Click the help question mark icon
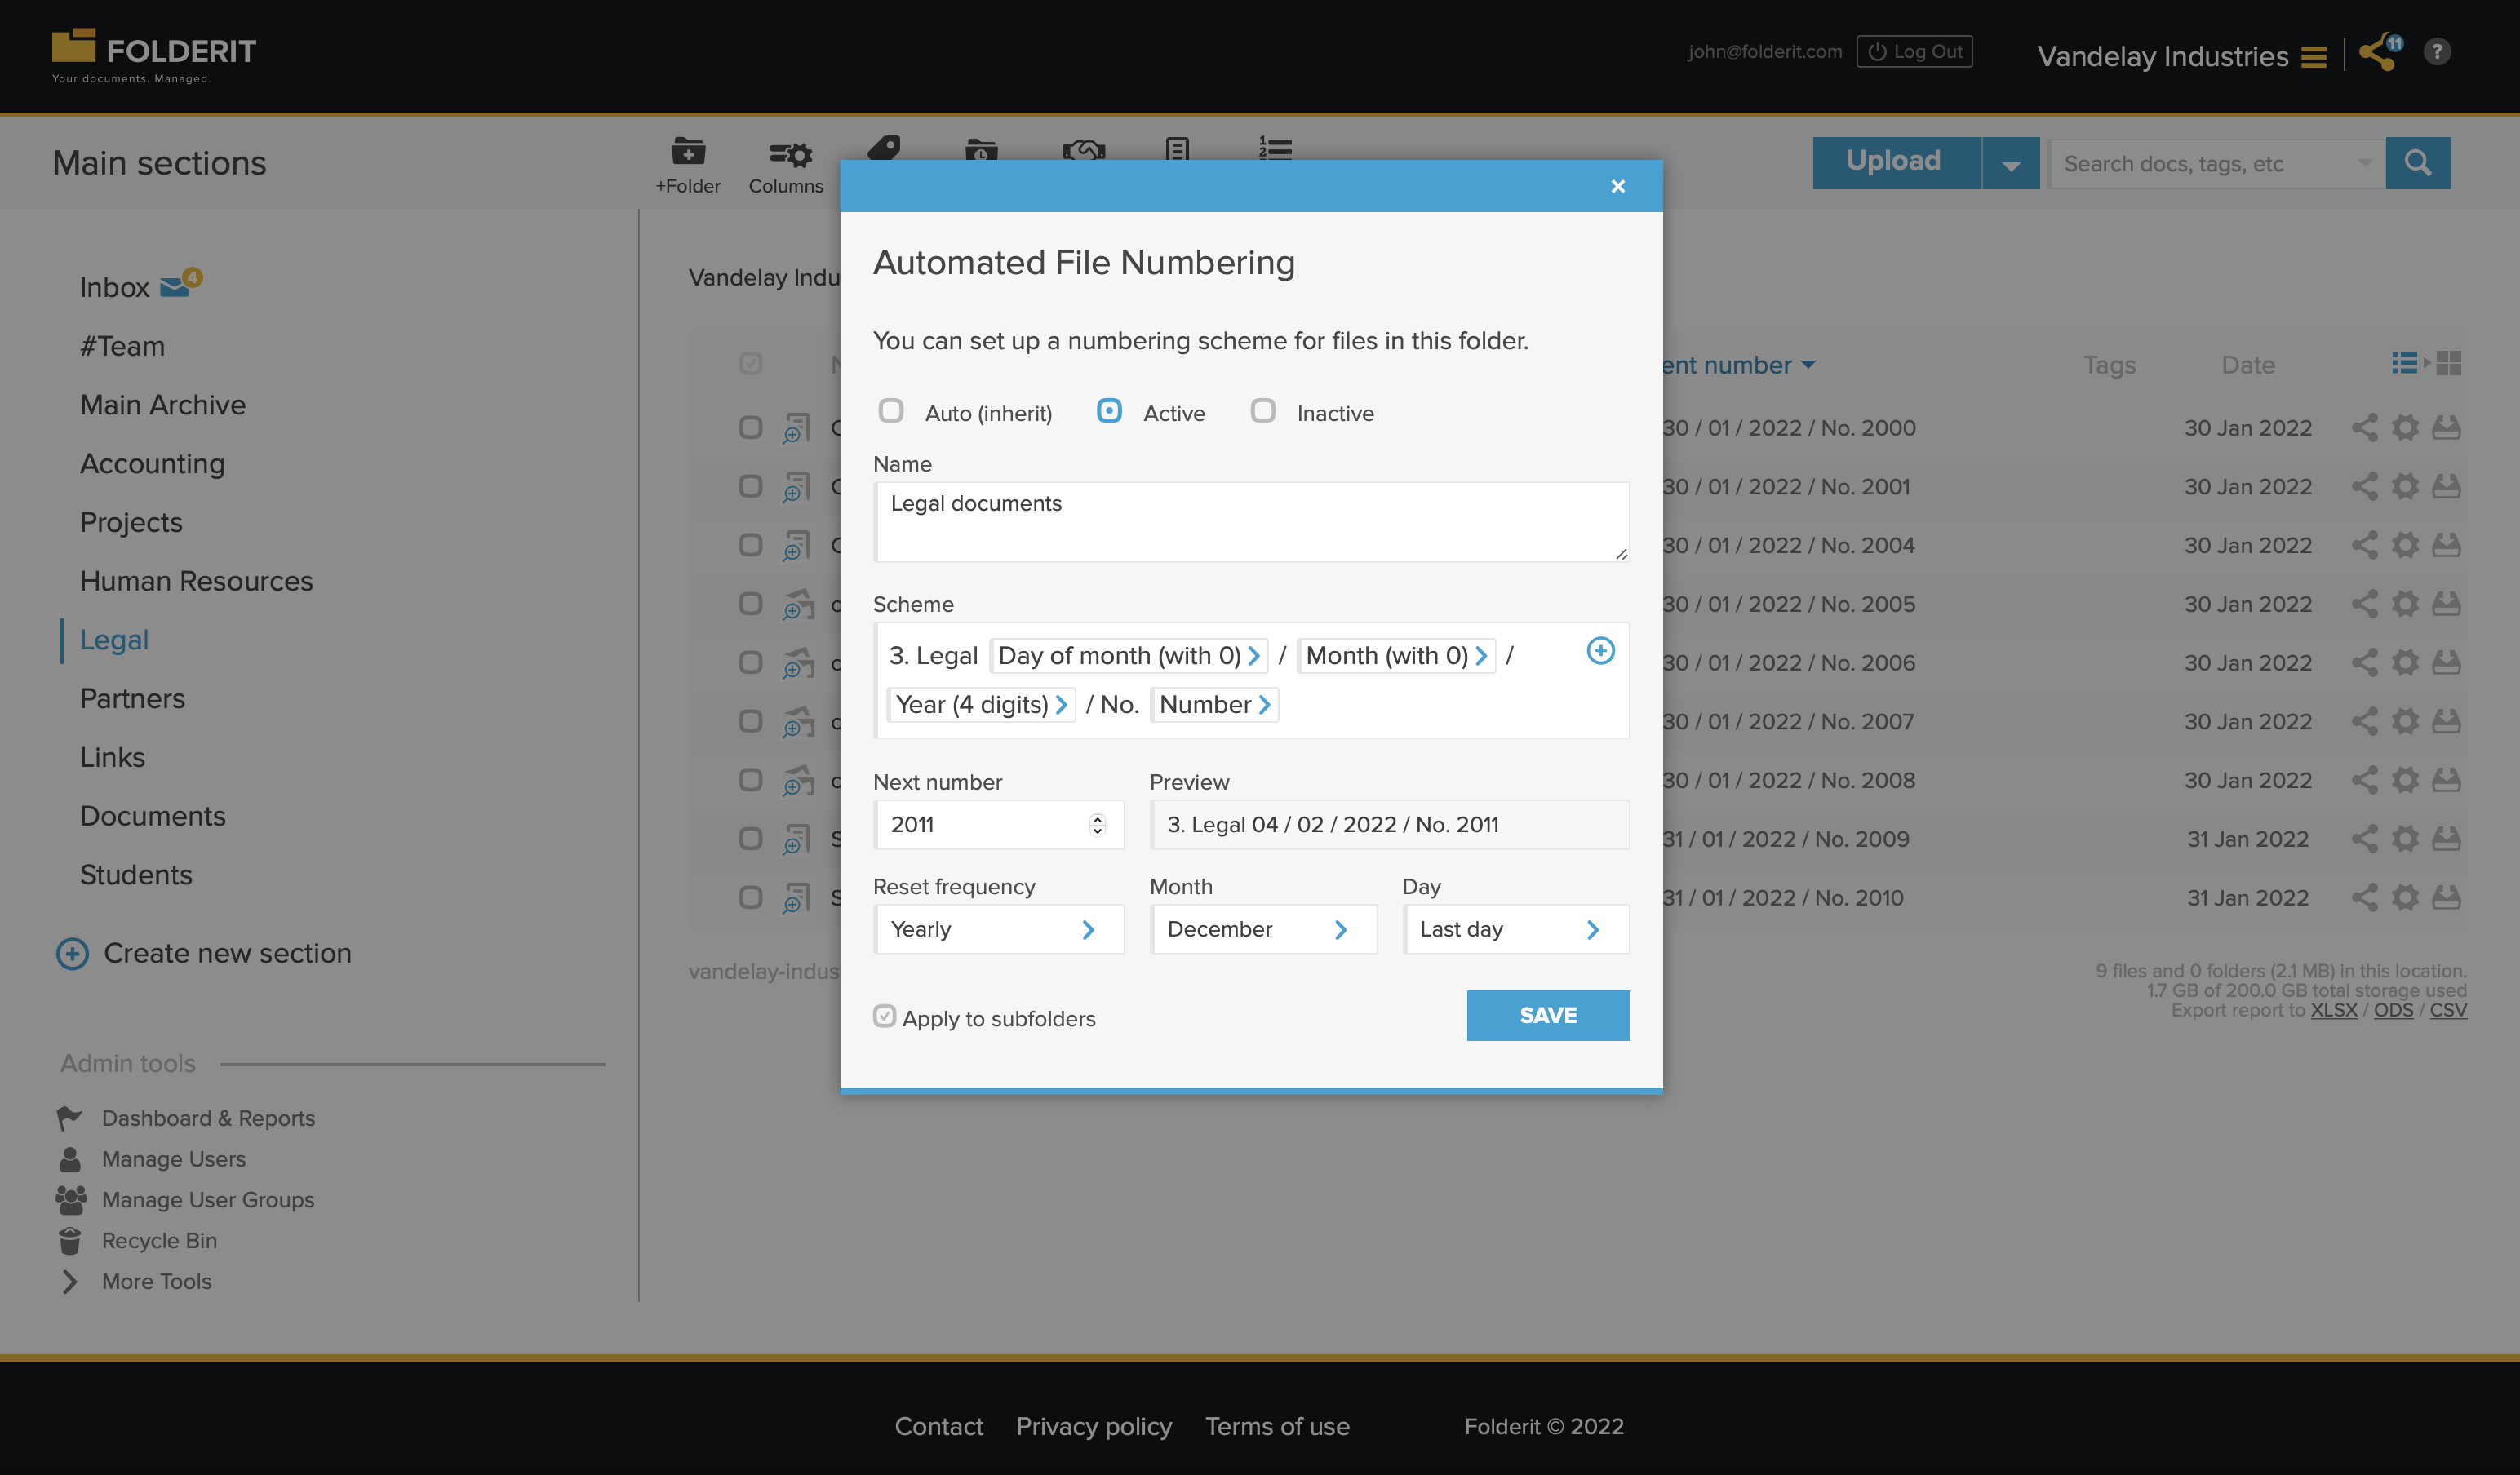Image resolution: width=2520 pixels, height=1475 pixels. [2437, 51]
